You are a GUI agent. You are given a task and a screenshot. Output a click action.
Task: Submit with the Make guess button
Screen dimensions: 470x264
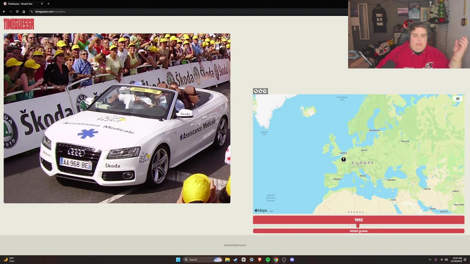[x=358, y=231]
